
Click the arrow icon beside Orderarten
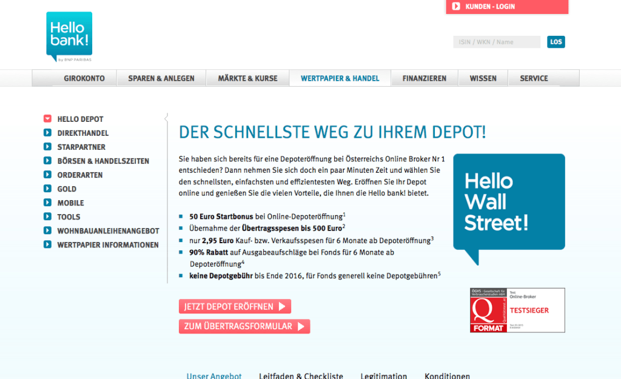tap(47, 174)
